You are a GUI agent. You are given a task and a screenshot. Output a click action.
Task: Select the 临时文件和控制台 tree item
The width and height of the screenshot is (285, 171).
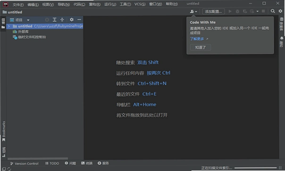(x=29, y=37)
